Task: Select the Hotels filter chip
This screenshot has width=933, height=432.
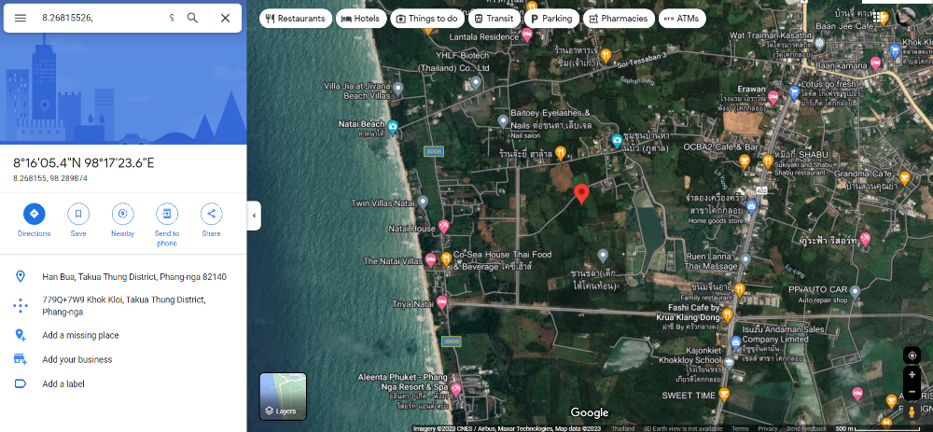Action: coord(360,19)
